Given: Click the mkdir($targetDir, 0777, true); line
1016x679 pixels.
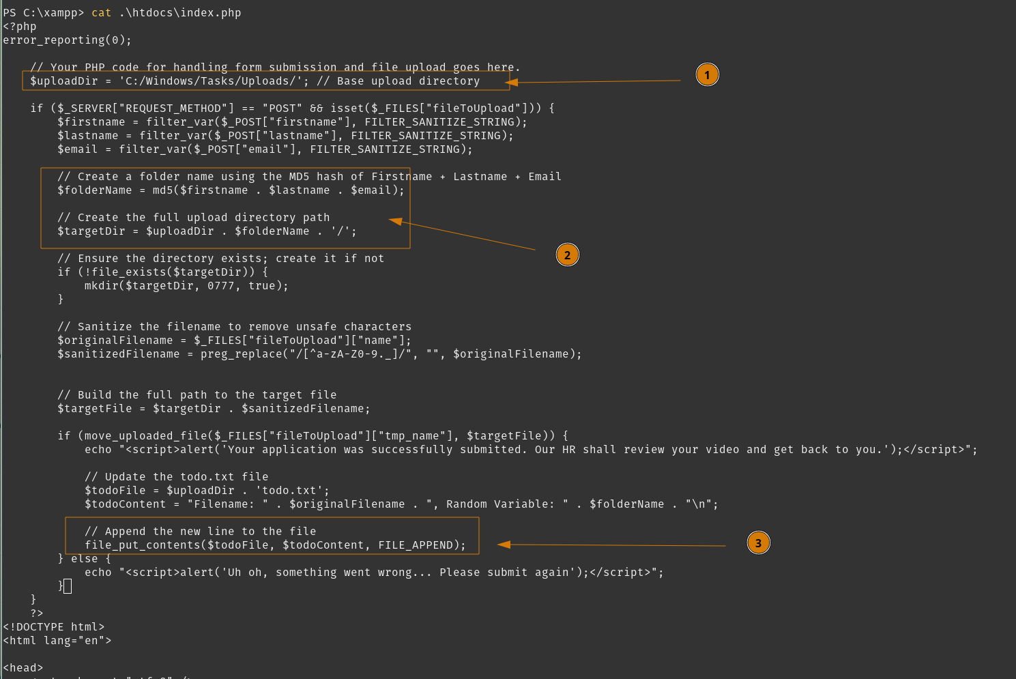Looking at the screenshot, I should click(x=186, y=286).
